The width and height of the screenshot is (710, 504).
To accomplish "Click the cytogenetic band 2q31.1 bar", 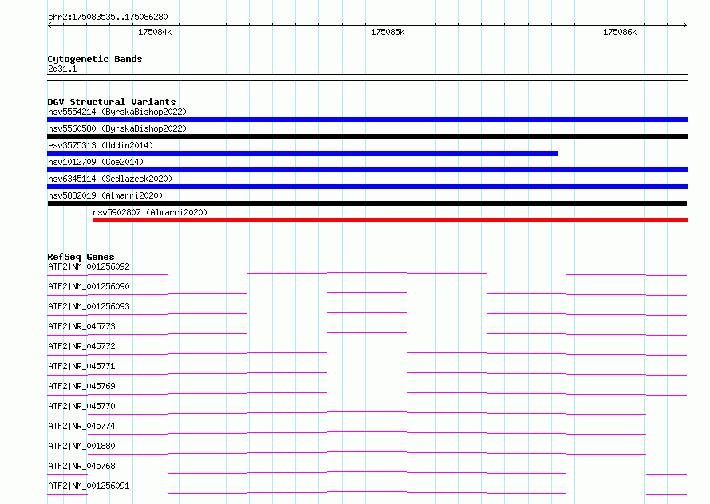I will [367, 77].
